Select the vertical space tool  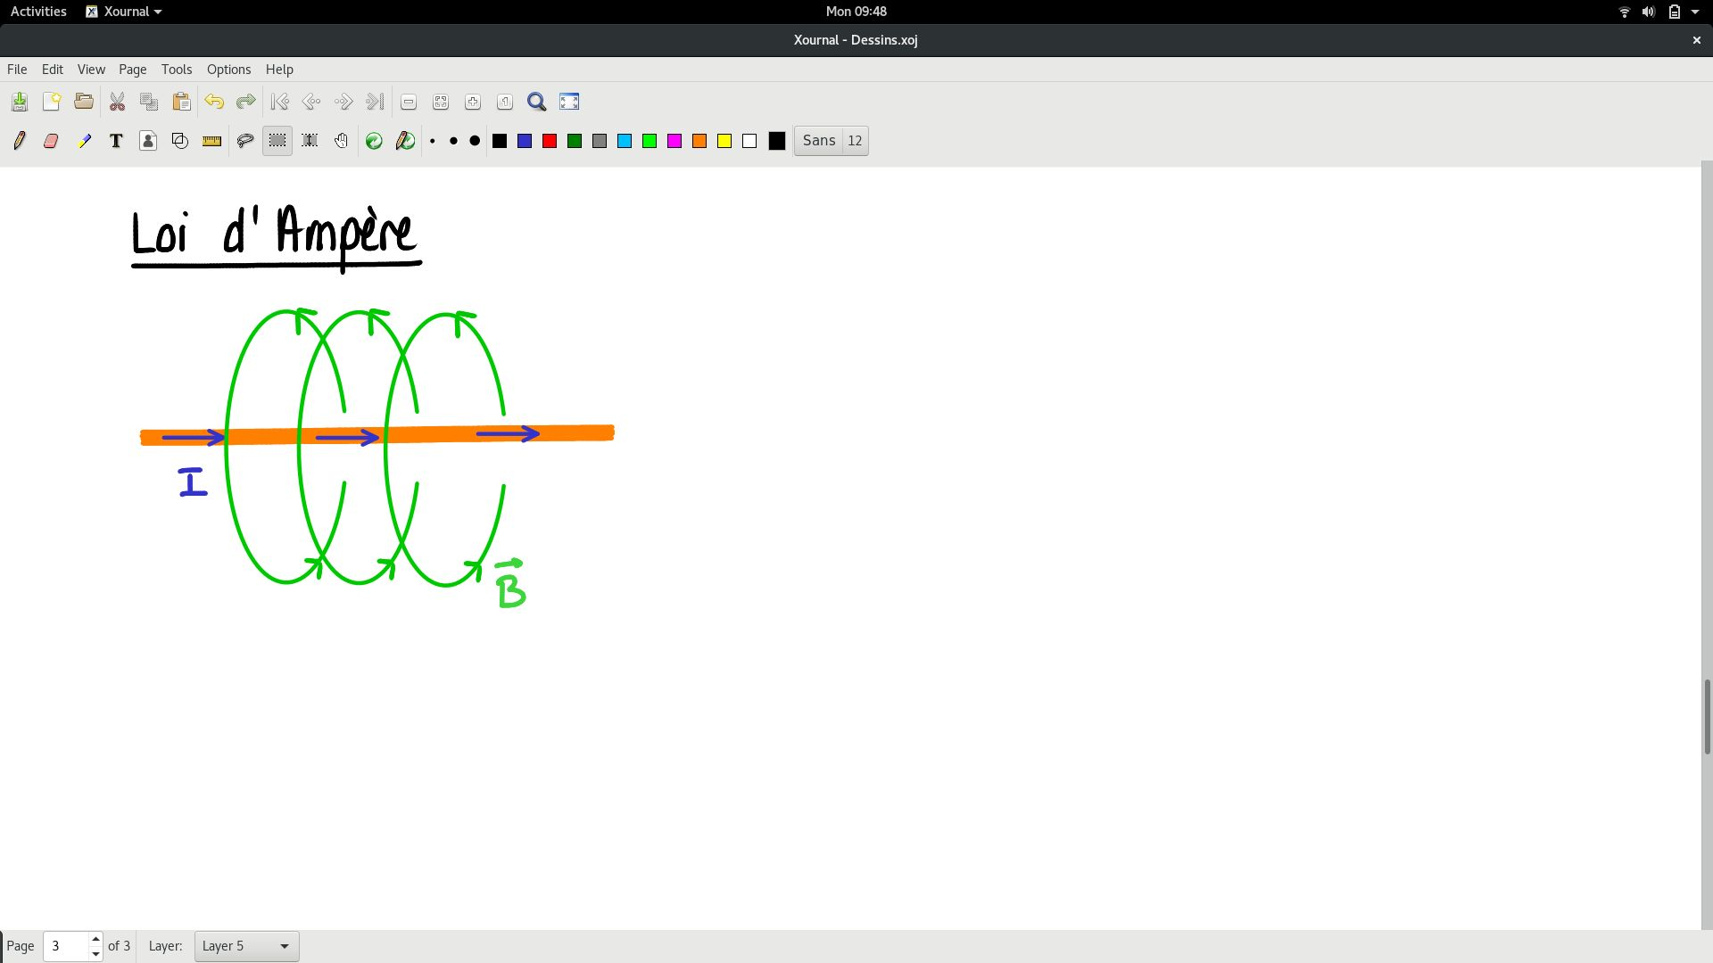(x=310, y=141)
